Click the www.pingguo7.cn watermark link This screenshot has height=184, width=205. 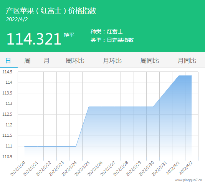coord(188,180)
